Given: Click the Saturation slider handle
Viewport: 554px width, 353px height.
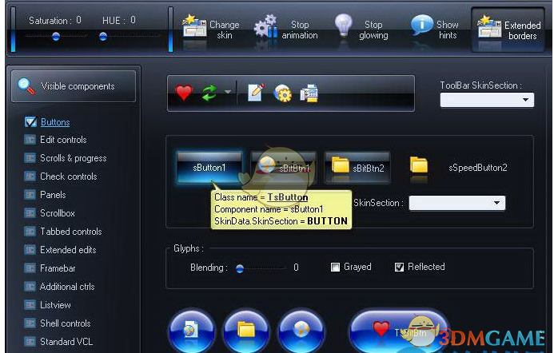Looking at the screenshot, I should (56, 37).
